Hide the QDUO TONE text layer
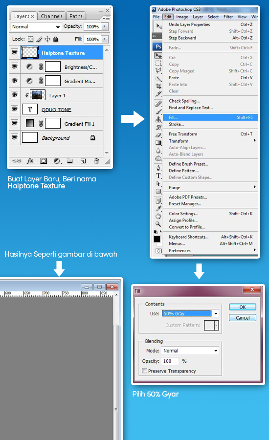This screenshot has width=269, height=440. [14, 109]
